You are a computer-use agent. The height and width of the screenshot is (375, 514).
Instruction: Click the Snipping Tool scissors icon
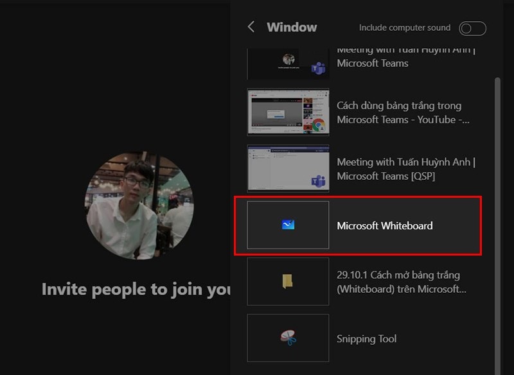[x=287, y=338]
